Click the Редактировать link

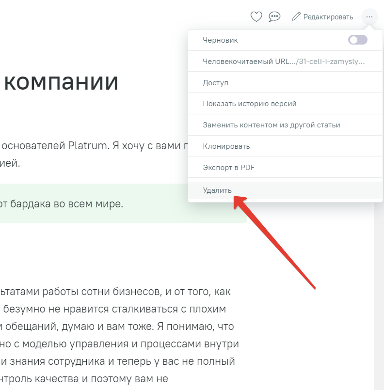[328, 16]
